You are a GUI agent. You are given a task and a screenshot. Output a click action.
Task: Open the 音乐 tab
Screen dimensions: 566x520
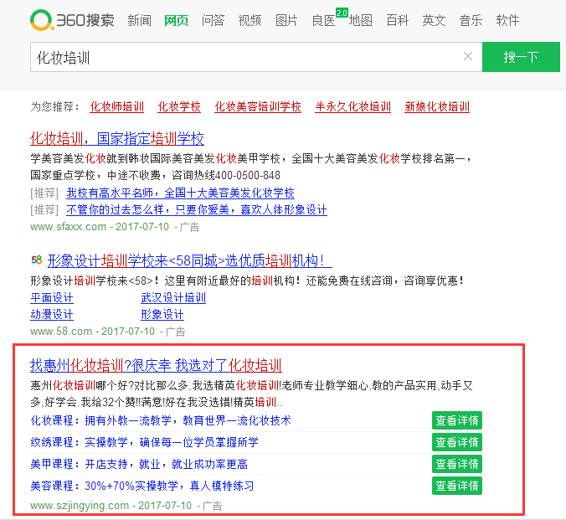coord(471,20)
